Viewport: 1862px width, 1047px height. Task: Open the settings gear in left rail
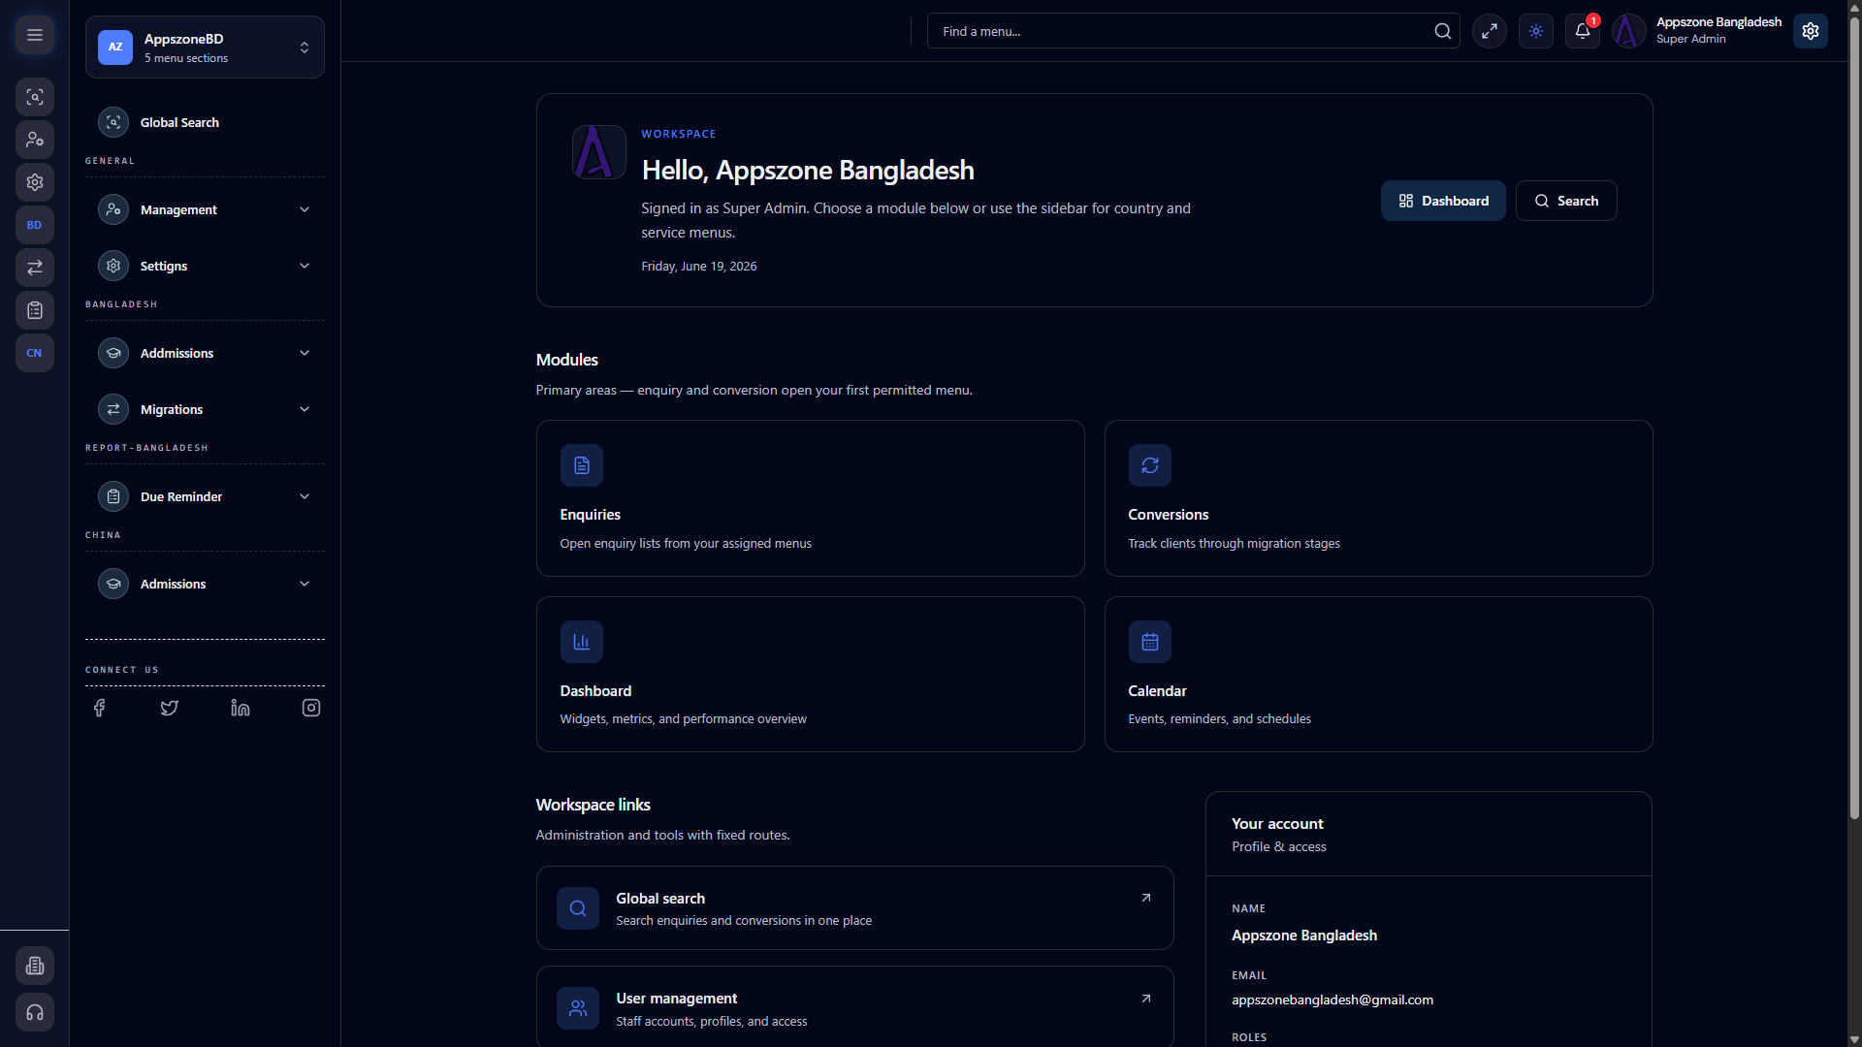coord(35,182)
